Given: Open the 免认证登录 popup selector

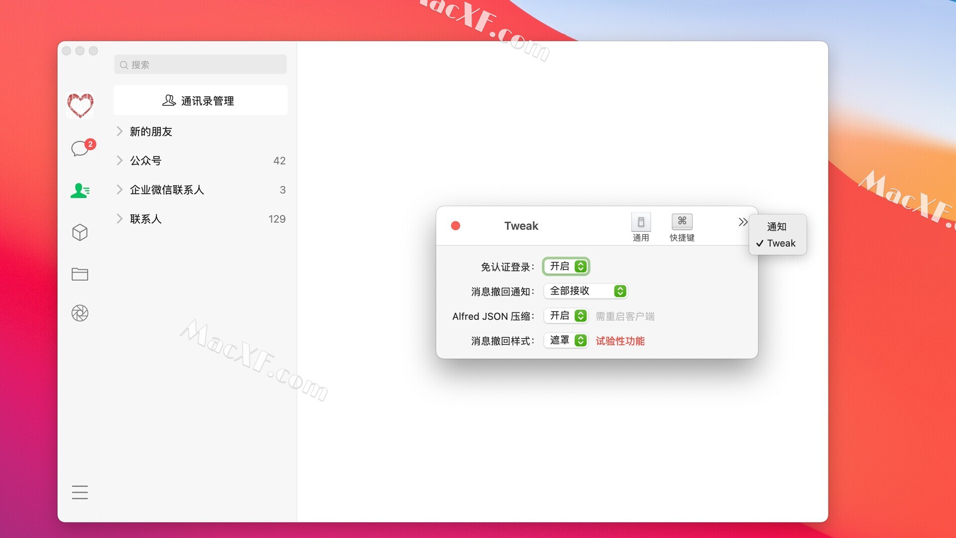Looking at the screenshot, I should tap(567, 267).
